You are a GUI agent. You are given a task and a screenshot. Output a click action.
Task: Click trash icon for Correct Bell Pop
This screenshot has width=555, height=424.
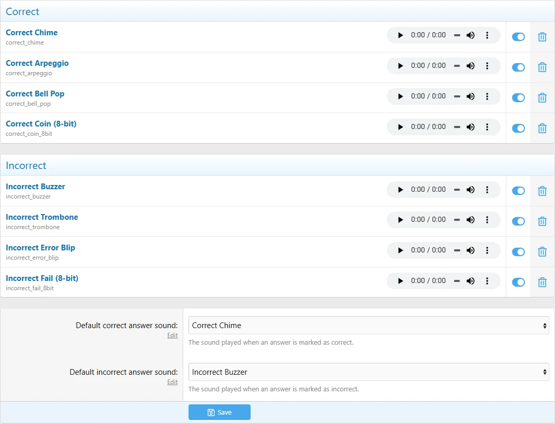click(542, 98)
